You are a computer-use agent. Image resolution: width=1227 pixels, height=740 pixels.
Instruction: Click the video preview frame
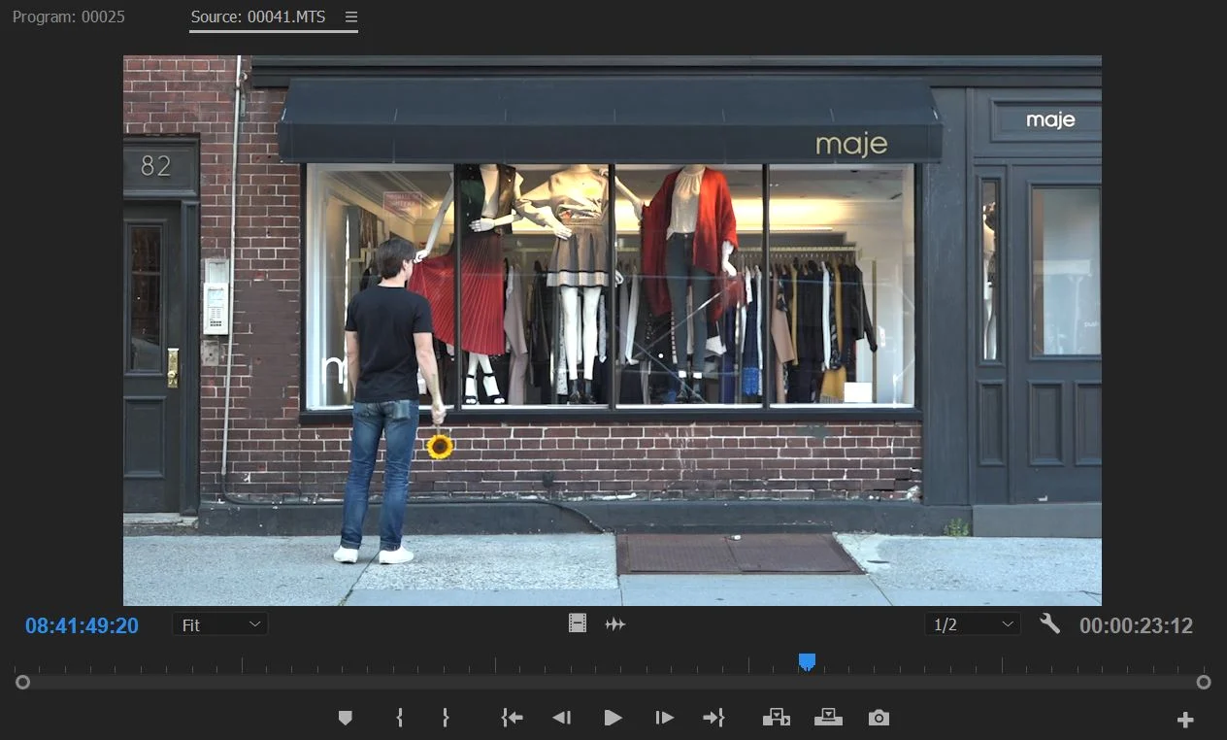pos(613,330)
